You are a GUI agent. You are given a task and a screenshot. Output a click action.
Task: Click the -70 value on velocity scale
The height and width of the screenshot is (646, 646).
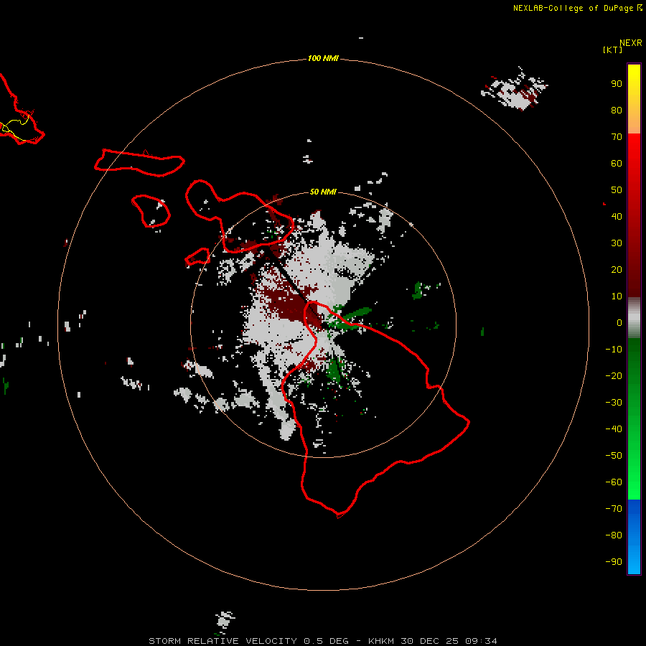click(614, 509)
